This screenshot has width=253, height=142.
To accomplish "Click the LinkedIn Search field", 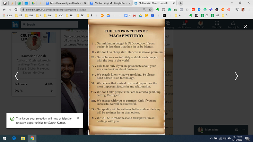I will (49, 24).
